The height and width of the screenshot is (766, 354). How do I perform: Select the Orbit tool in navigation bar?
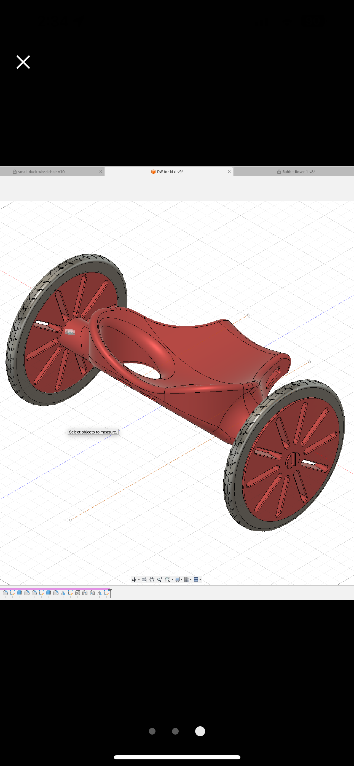pyautogui.click(x=134, y=580)
